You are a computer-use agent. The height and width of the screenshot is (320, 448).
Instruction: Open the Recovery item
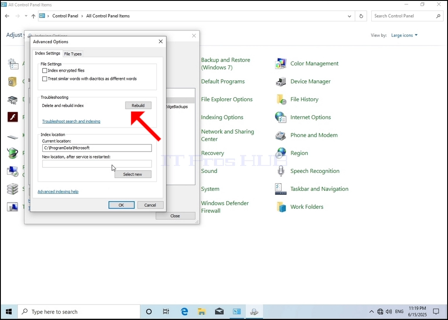click(213, 153)
